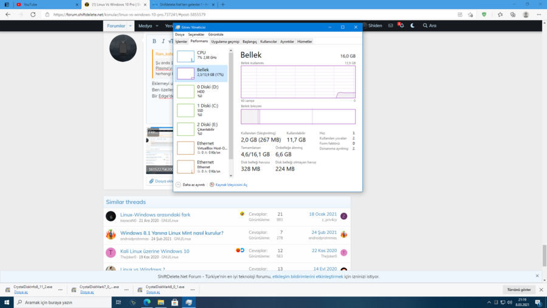Open Microsoft Edge from taskbar

coord(147,302)
